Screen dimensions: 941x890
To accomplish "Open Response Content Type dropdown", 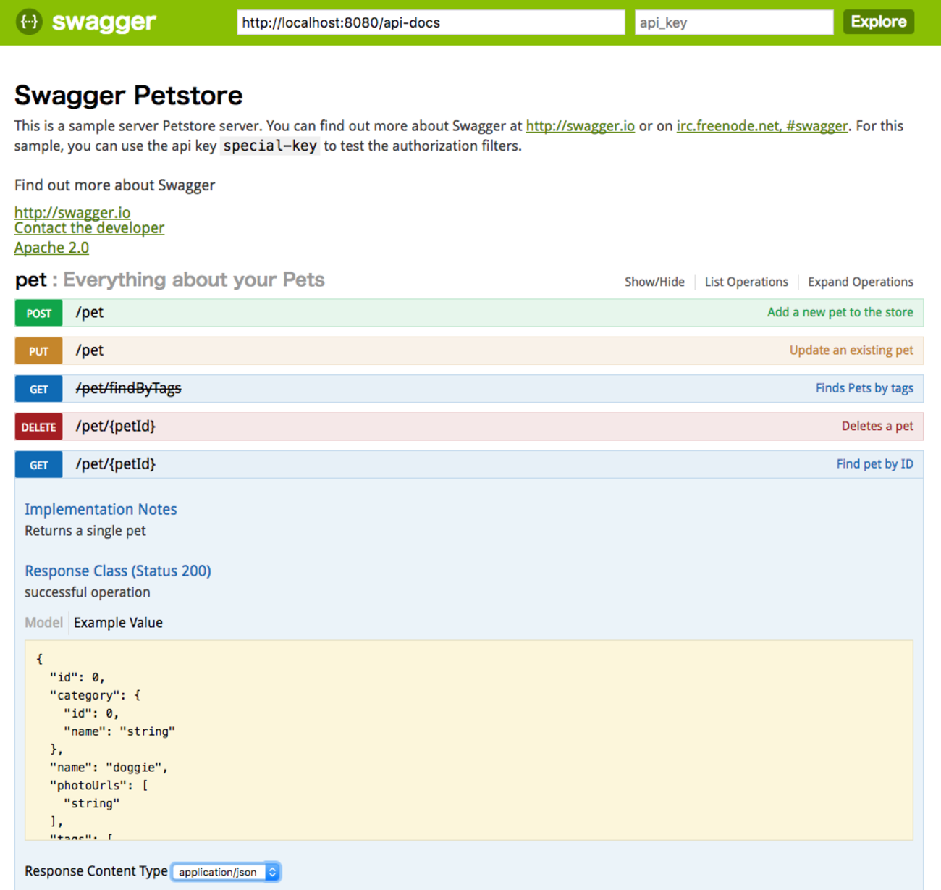I will (225, 872).
